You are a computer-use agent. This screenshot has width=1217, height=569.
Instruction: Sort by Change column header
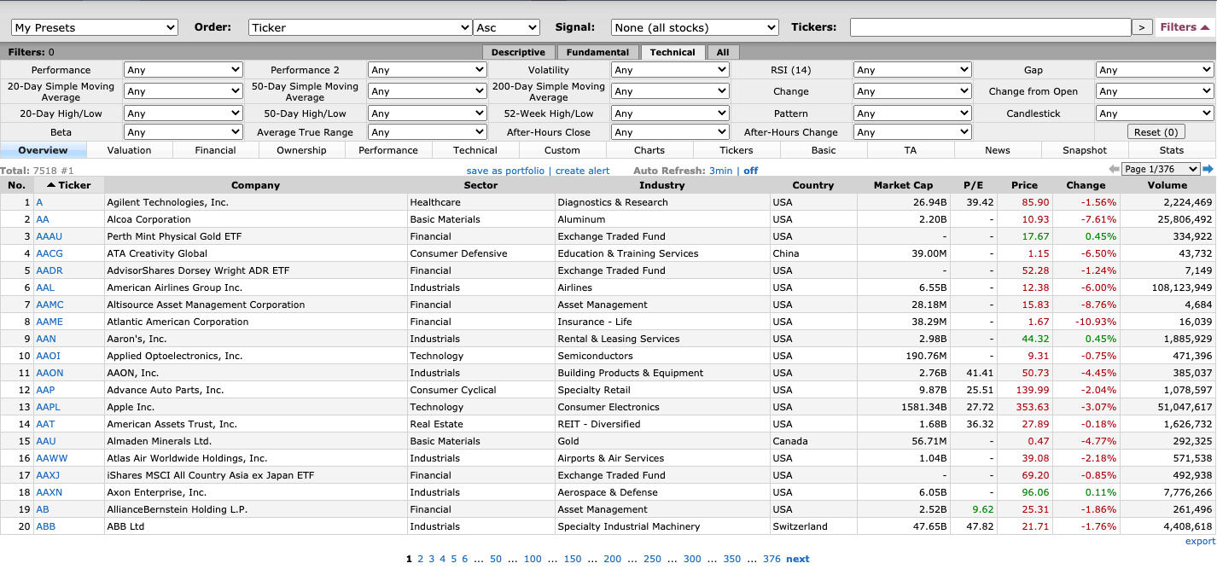click(x=1086, y=185)
